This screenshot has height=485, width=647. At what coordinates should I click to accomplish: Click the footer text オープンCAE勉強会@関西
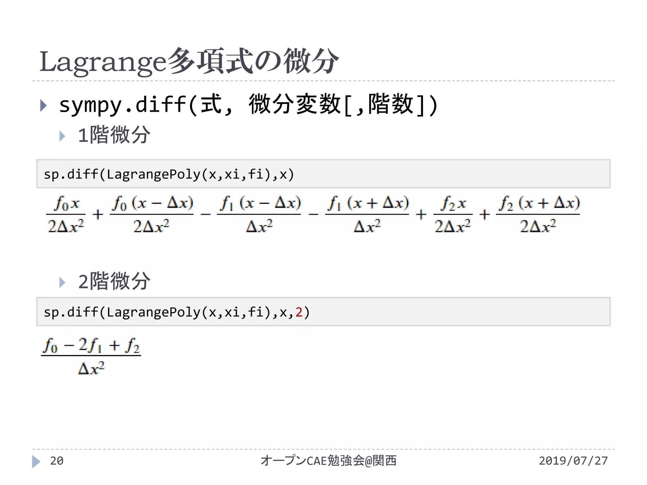pos(329,461)
